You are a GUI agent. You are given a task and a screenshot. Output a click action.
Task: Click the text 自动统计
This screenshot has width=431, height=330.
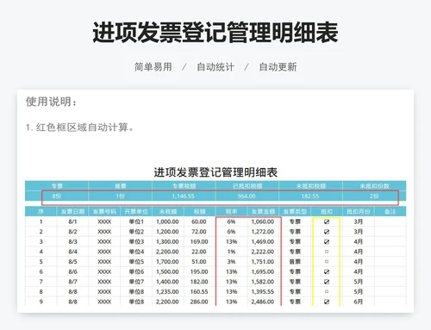pyautogui.click(x=215, y=67)
